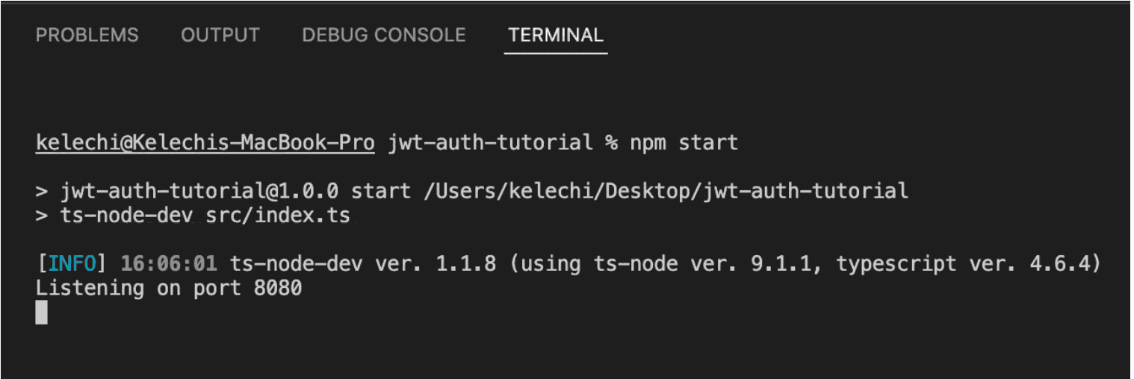Click the "ts-node ver. 9.1.1" text
Image resolution: width=1134 pixels, height=379 pixels.
708,263
